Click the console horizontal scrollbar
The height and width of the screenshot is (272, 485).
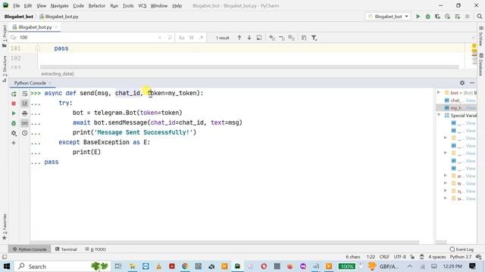point(224,243)
